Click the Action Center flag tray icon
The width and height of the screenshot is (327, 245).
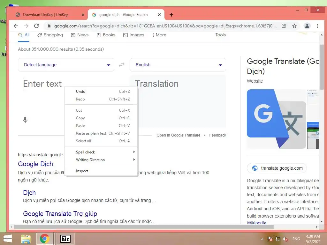point(270,239)
